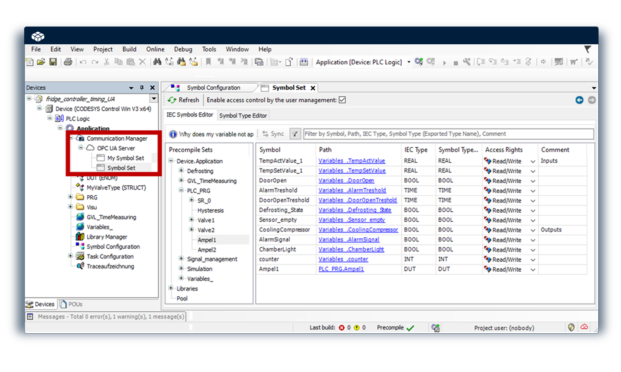This screenshot has width=621, height=372.
Task: Click the blue back arrow icon
Action: [x=579, y=100]
